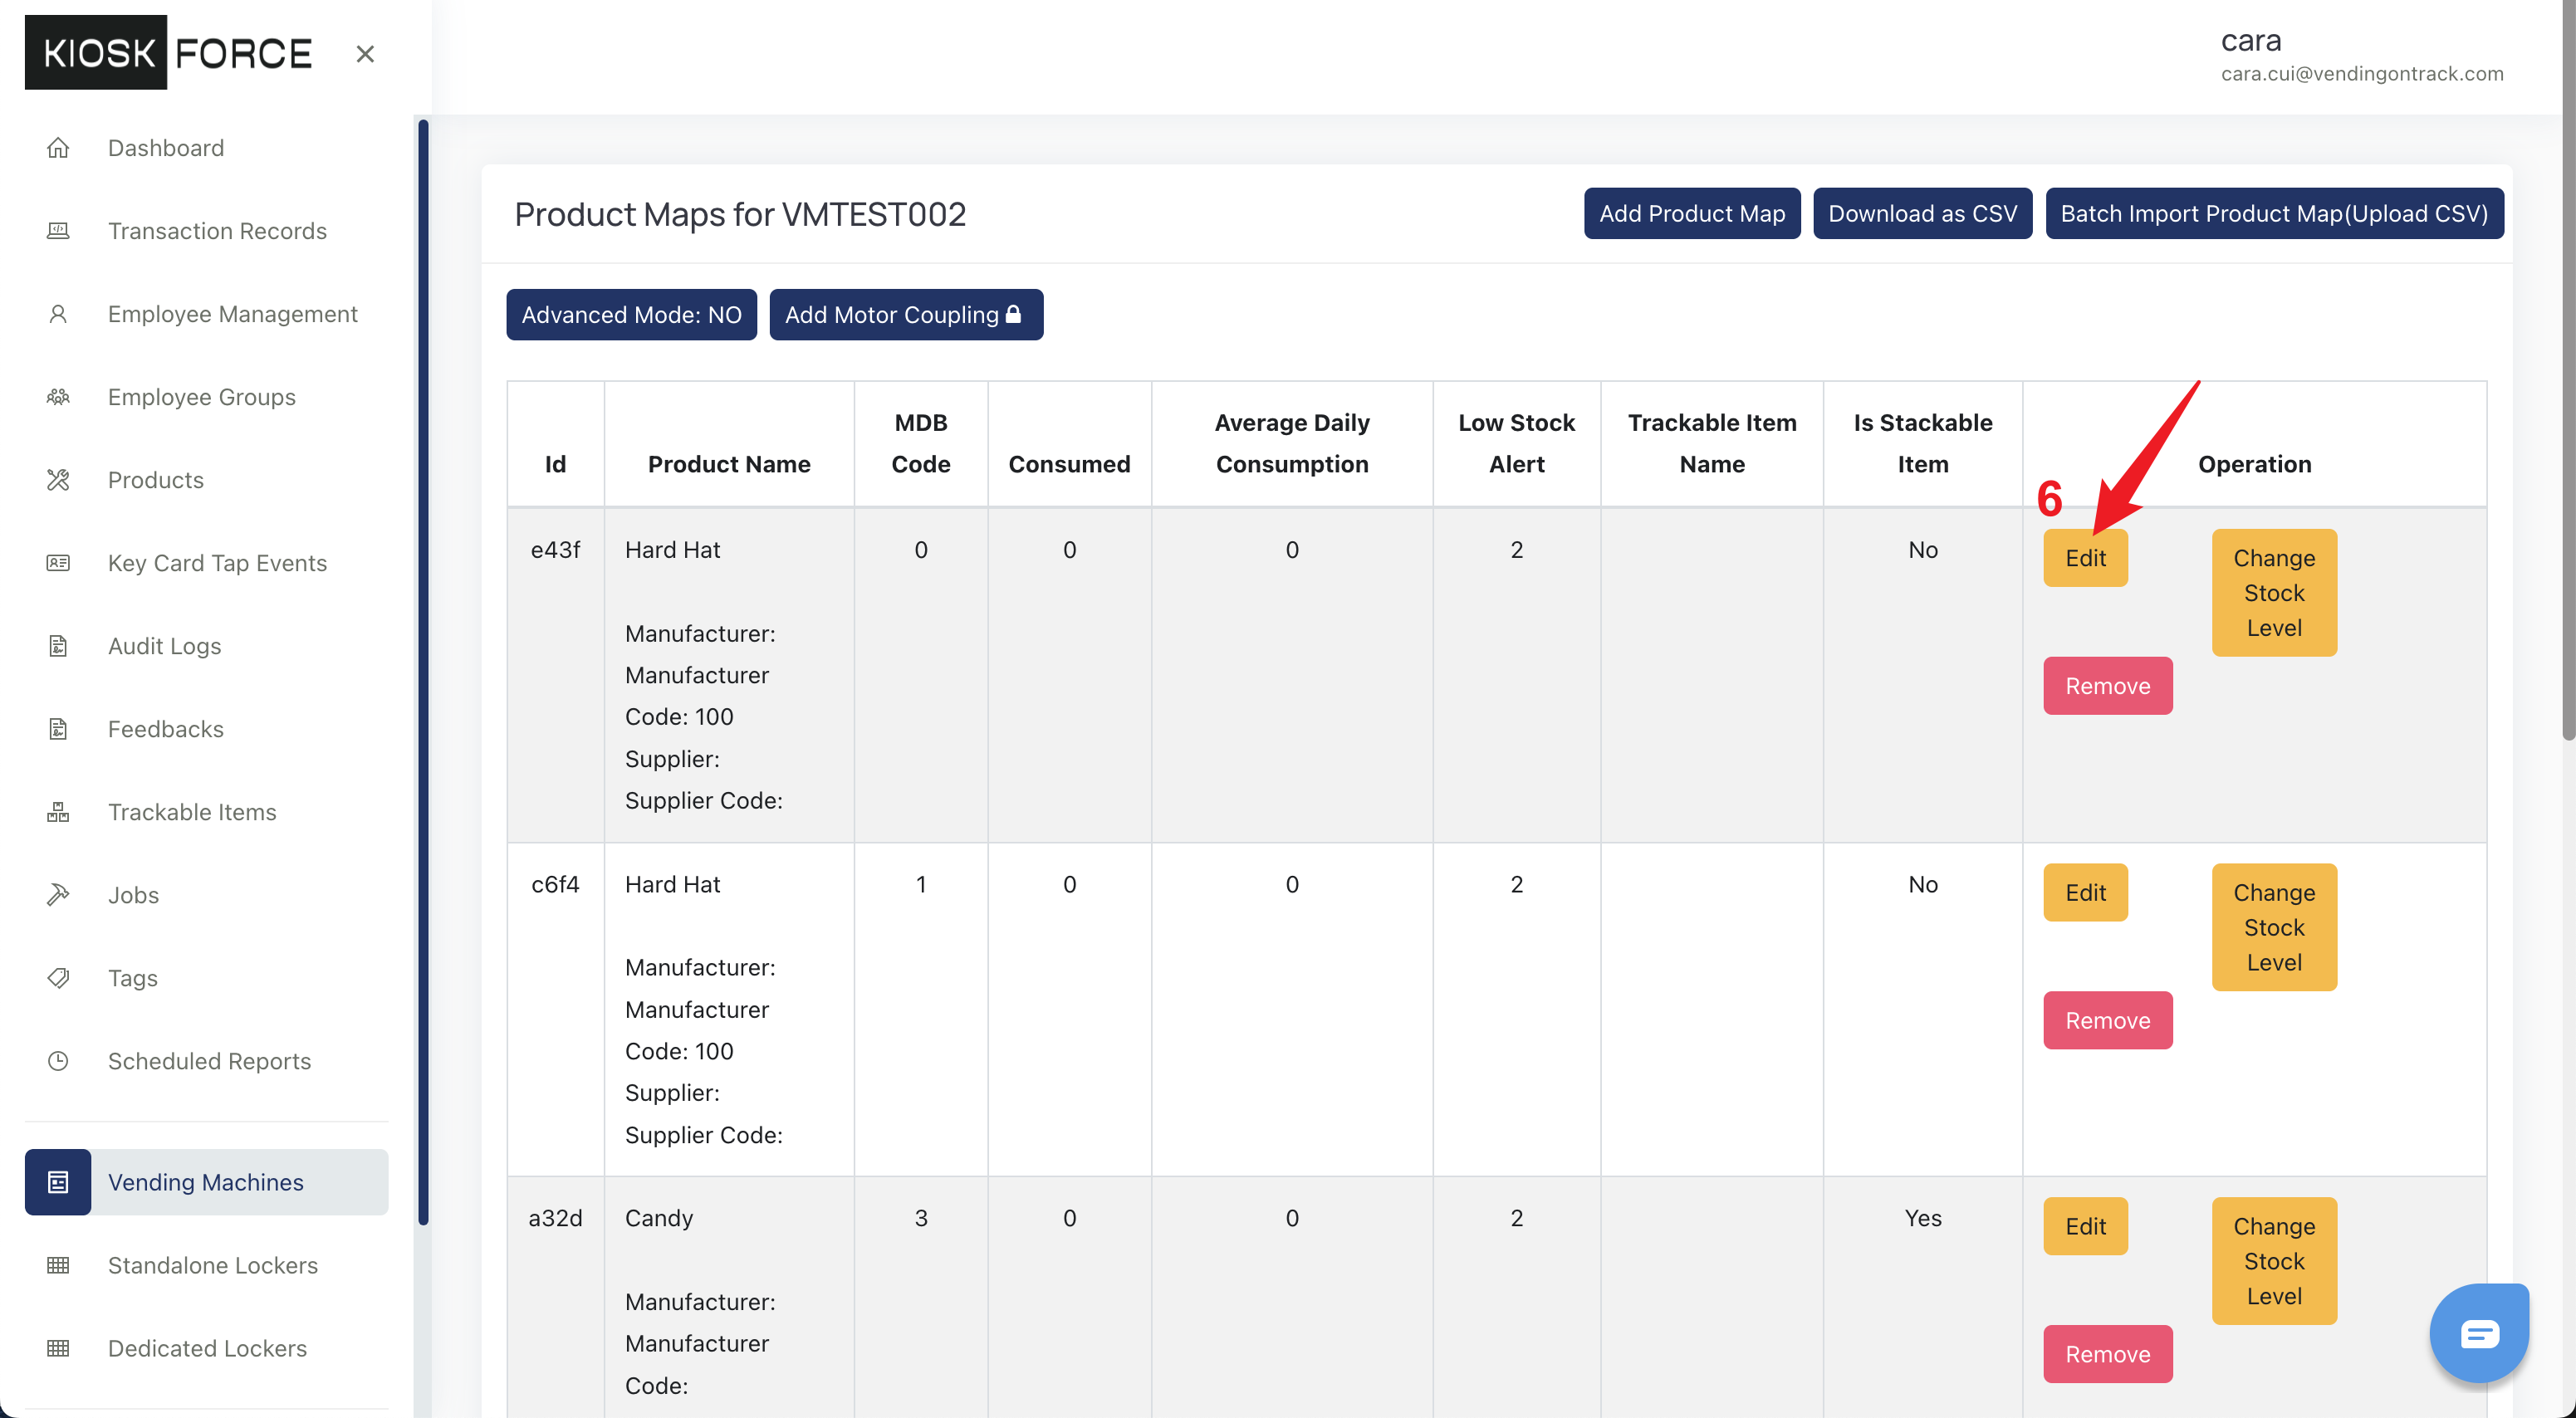Click the Standalone Lockers grid icon
Image resolution: width=2576 pixels, height=1418 pixels.
tap(58, 1265)
